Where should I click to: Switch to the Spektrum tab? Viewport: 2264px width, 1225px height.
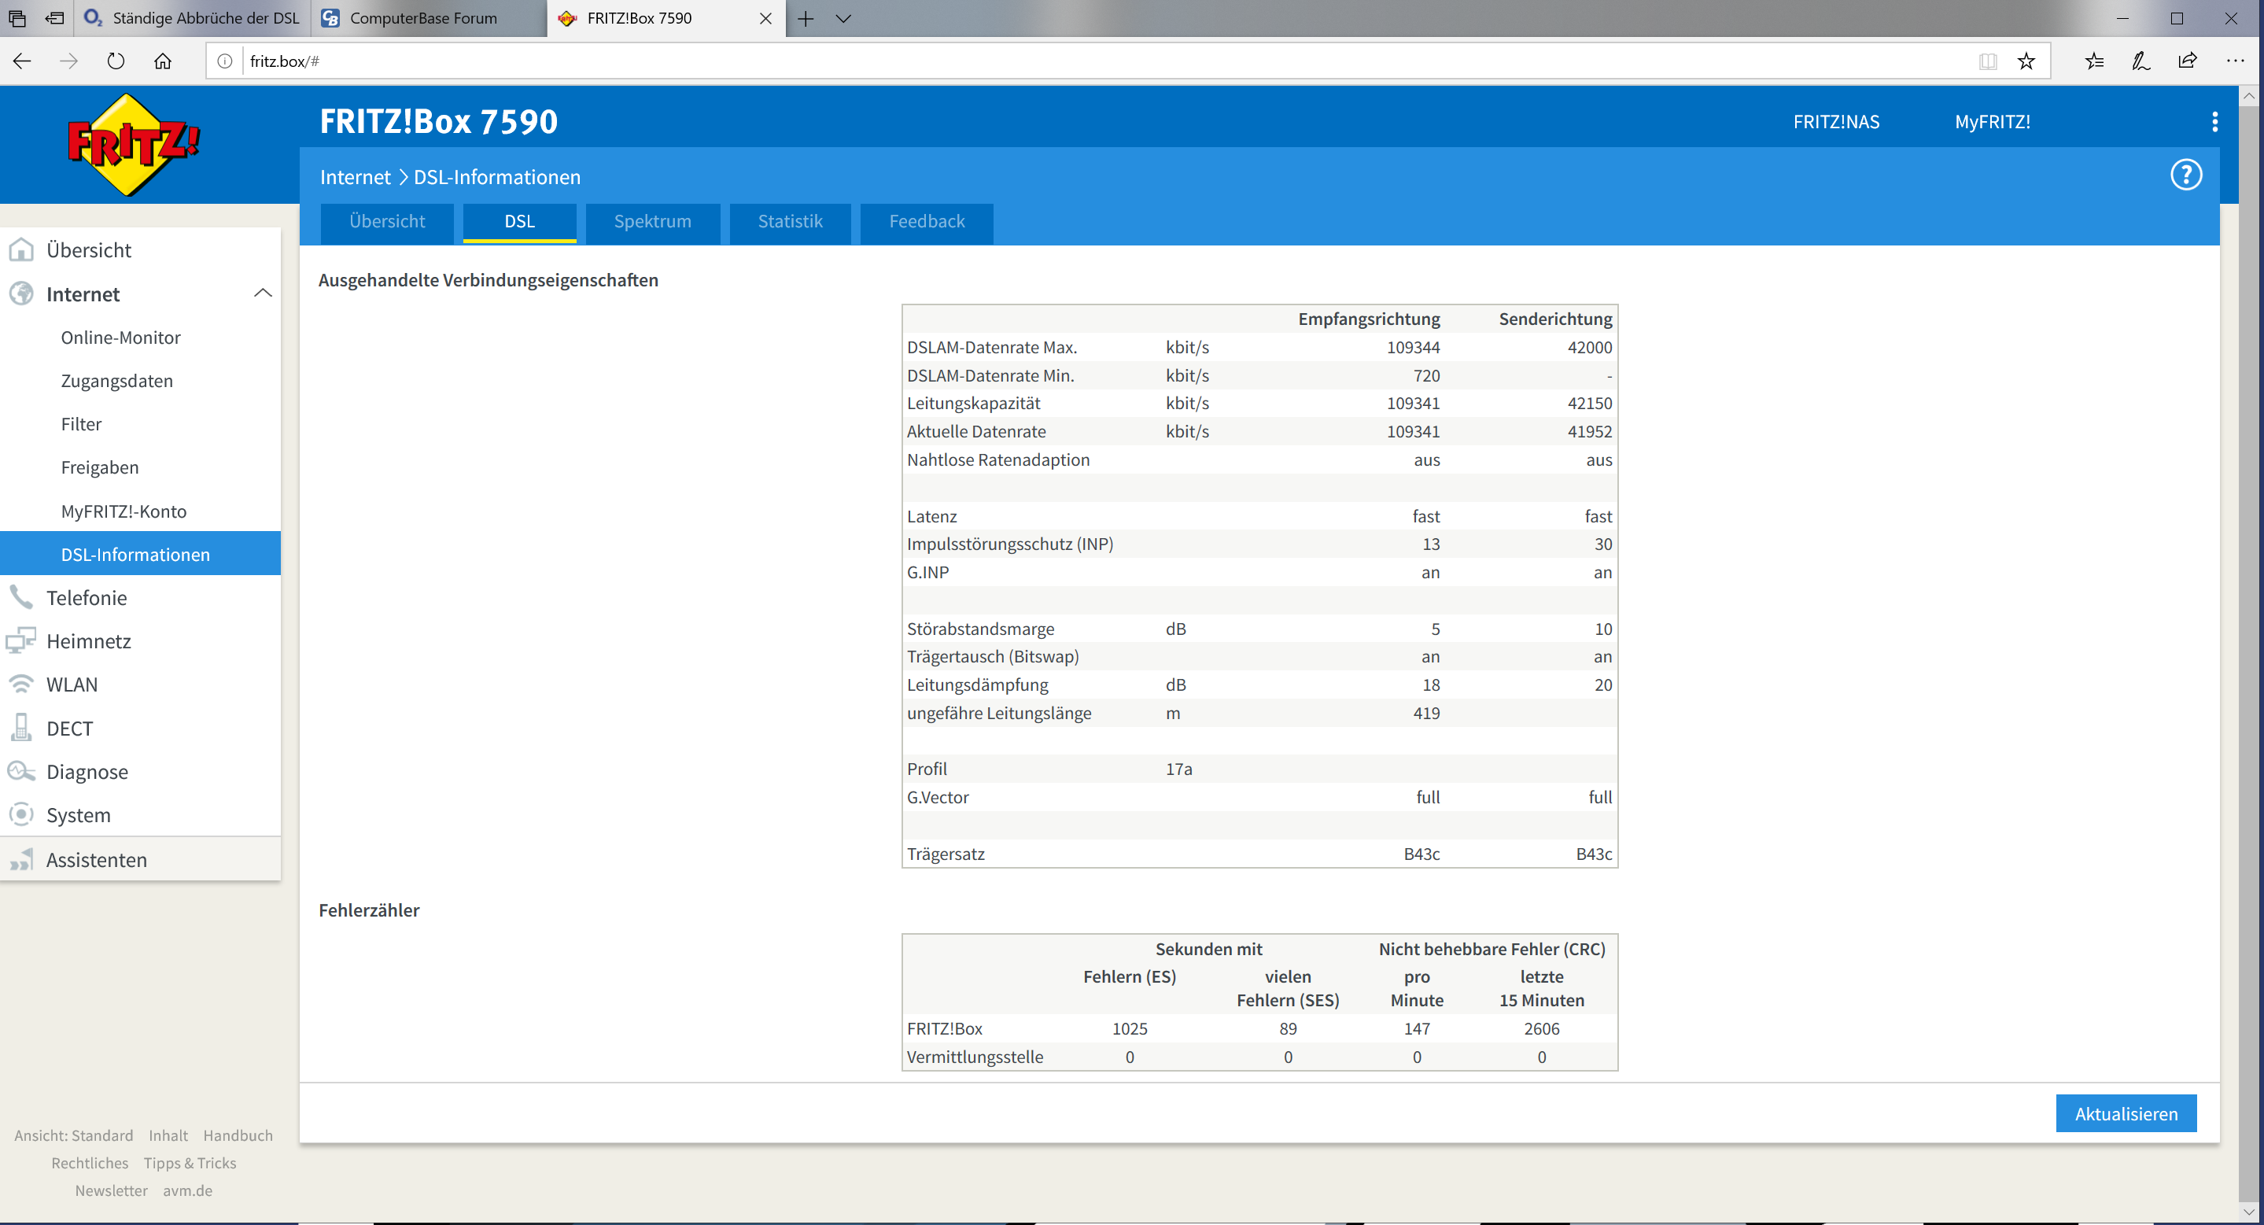tap(652, 221)
